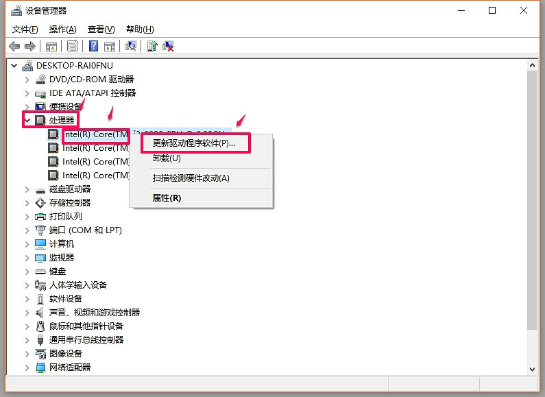Click Show/Hide console tree toolbar icon

click(51, 46)
